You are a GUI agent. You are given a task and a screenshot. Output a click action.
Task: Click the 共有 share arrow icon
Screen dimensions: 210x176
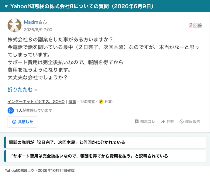tap(163, 121)
